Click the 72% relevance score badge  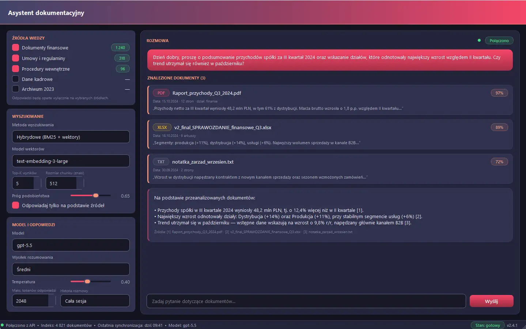pyautogui.click(x=499, y=162)
